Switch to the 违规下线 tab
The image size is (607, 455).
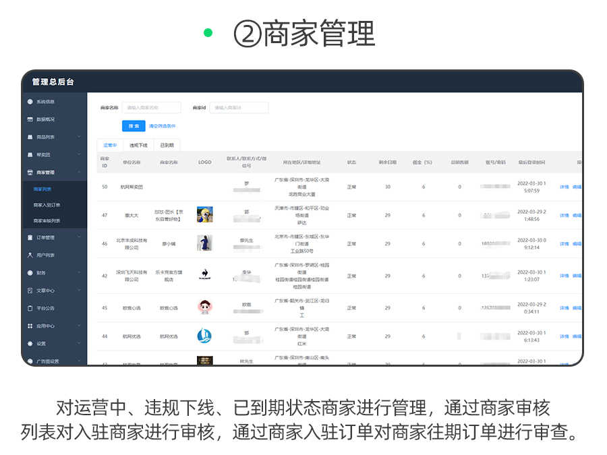[138, 145]
